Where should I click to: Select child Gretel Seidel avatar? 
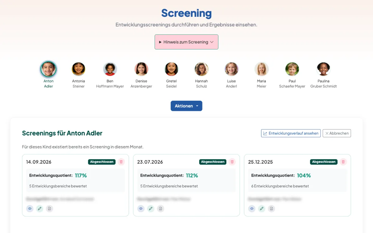[171, 69]
